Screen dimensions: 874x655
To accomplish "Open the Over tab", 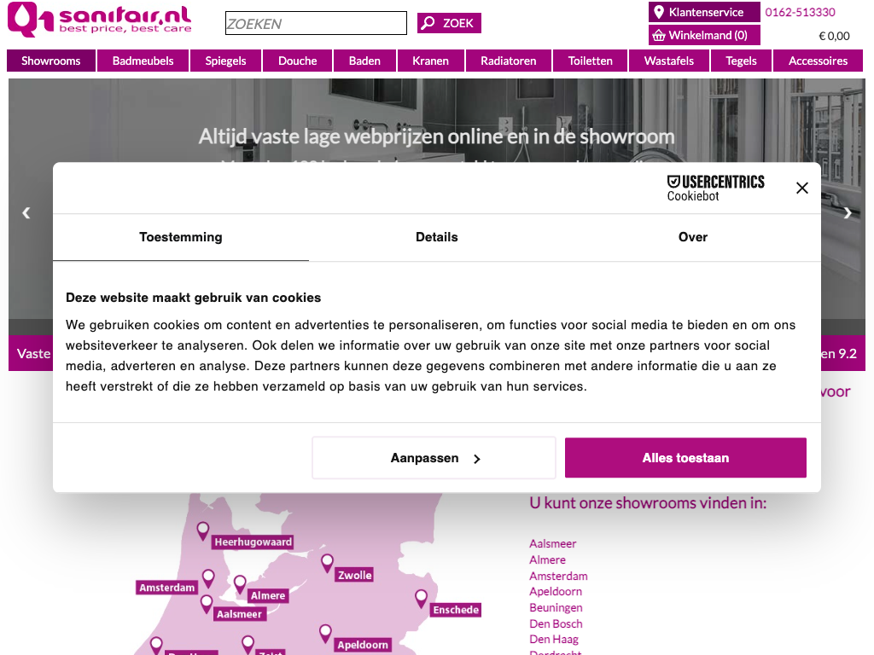I will point(692,237).
